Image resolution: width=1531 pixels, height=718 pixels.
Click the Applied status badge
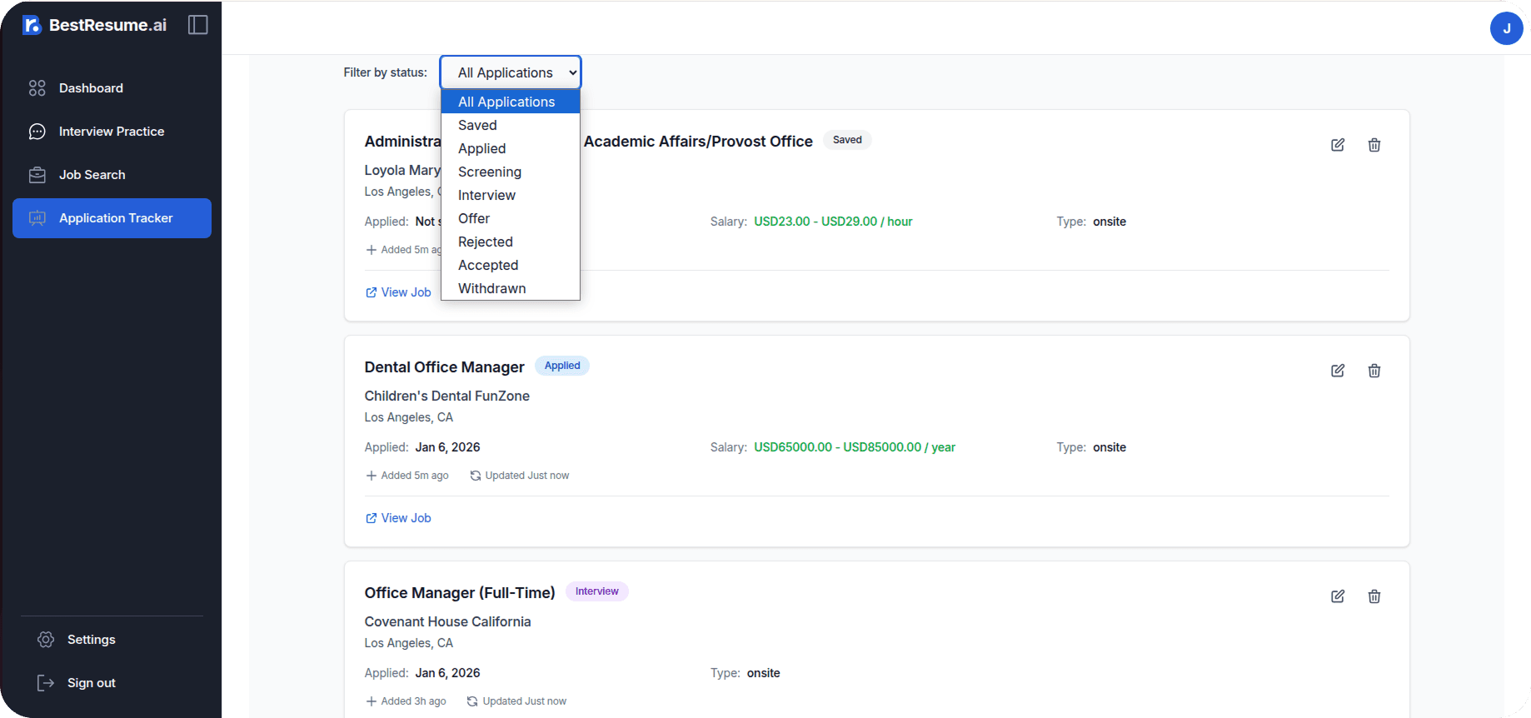562,366
